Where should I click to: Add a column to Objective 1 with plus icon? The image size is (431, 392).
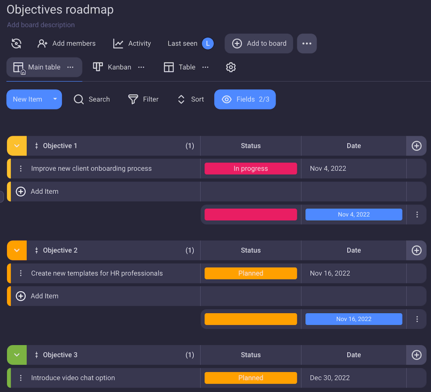pyautogui.click(x=416, y=146)
